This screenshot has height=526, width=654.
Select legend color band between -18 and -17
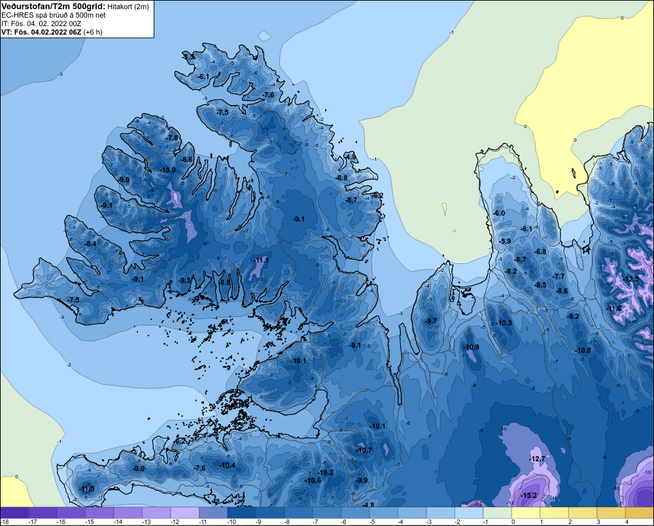pos(14,513)
